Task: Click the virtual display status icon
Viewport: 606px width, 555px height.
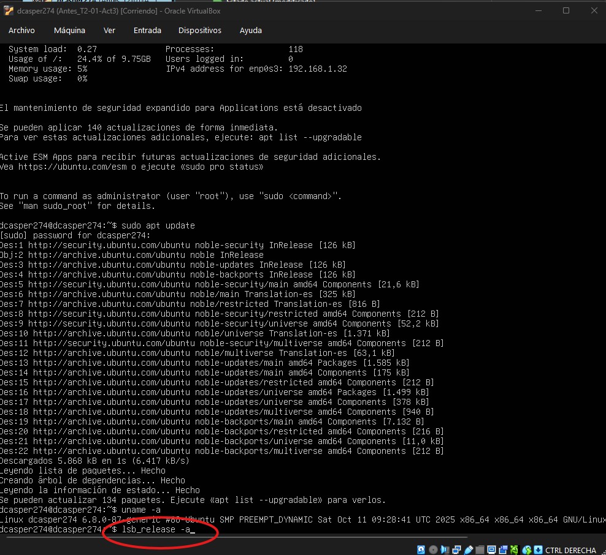Action: pos(491,549)
